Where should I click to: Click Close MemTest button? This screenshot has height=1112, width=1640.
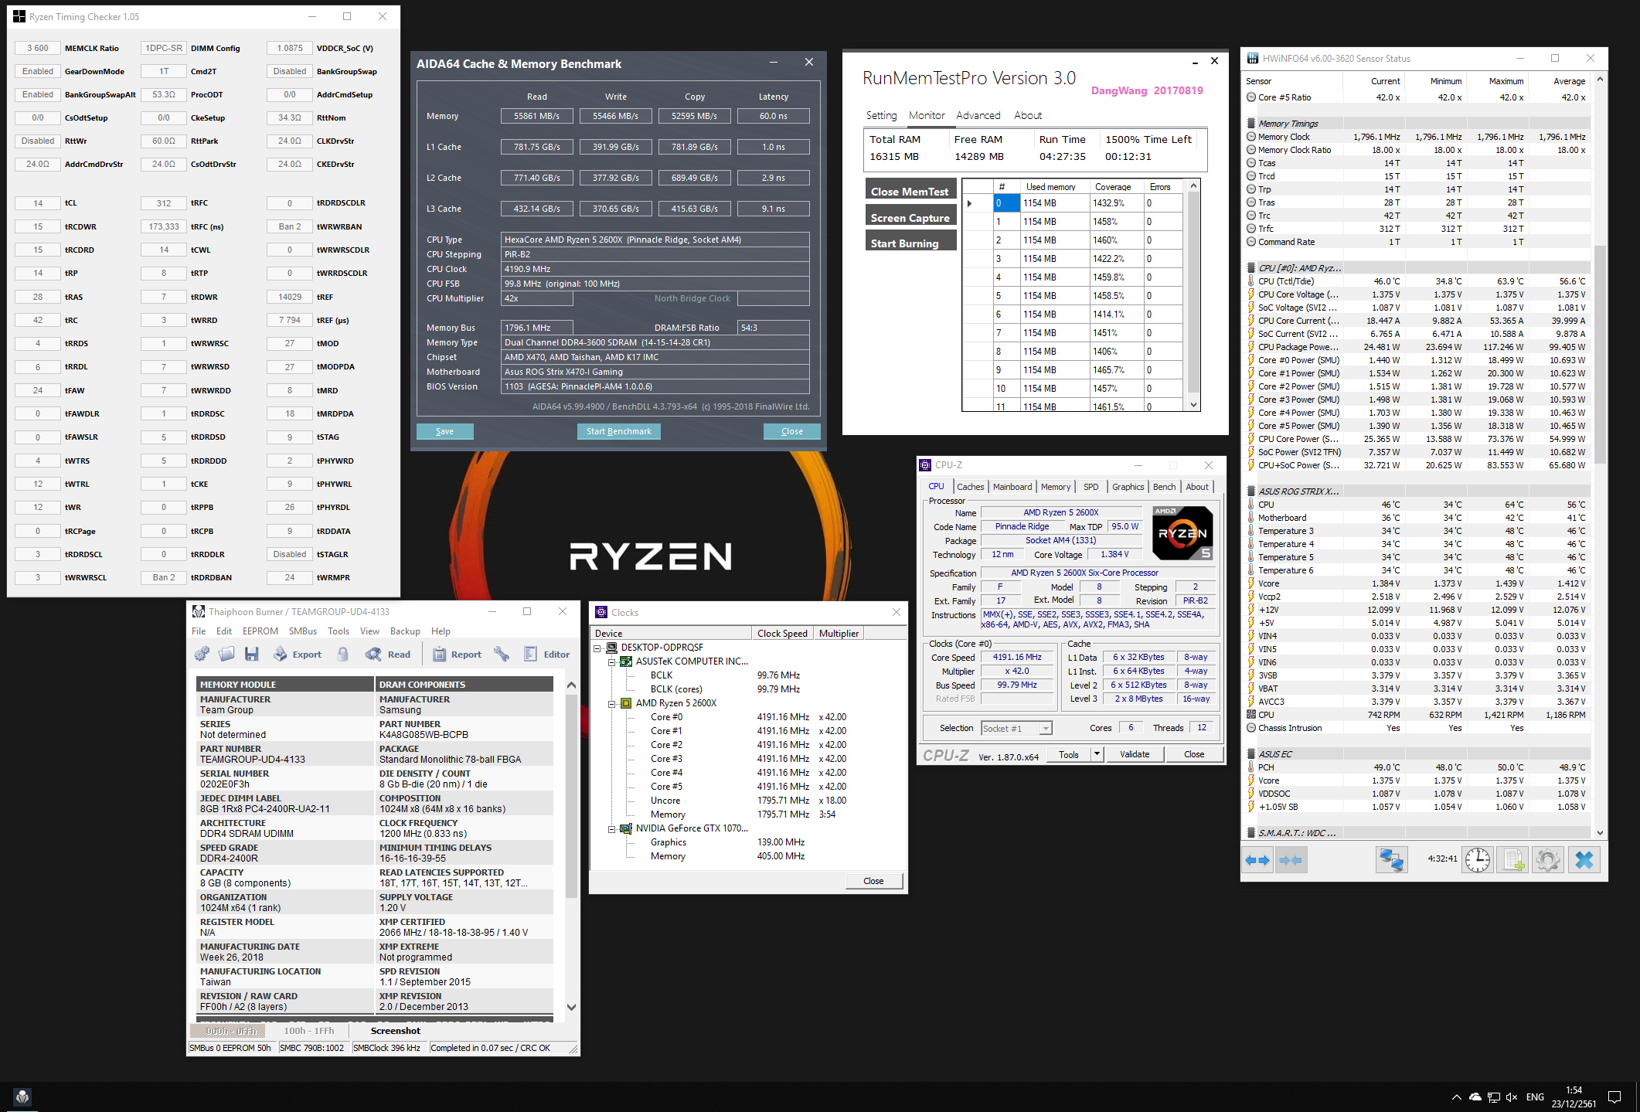pyautogui.click(x=910, y=191)
